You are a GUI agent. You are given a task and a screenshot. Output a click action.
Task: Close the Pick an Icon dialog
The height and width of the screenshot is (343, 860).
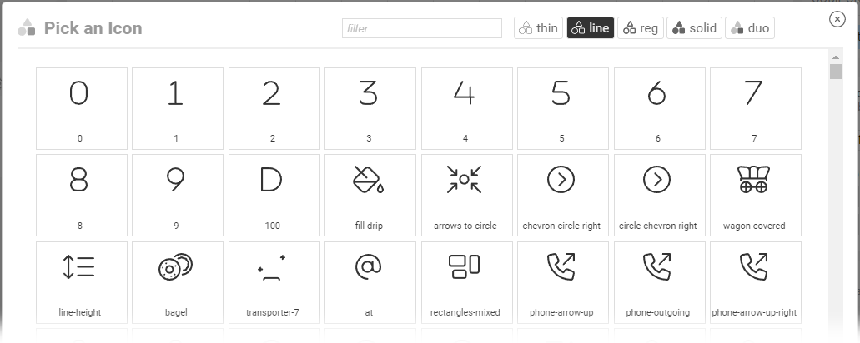tap(837, 19)
